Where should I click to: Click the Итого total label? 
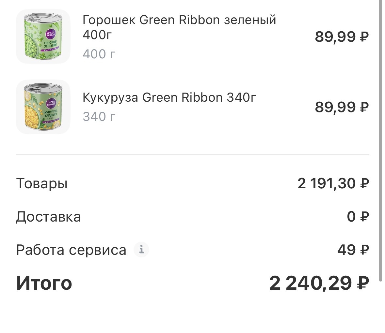[x=44, y=283]
